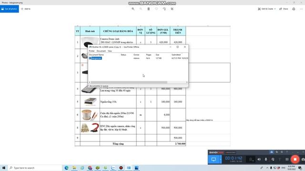
Task: Add photo to favorites with heart icon
Action: pos(156,9)
